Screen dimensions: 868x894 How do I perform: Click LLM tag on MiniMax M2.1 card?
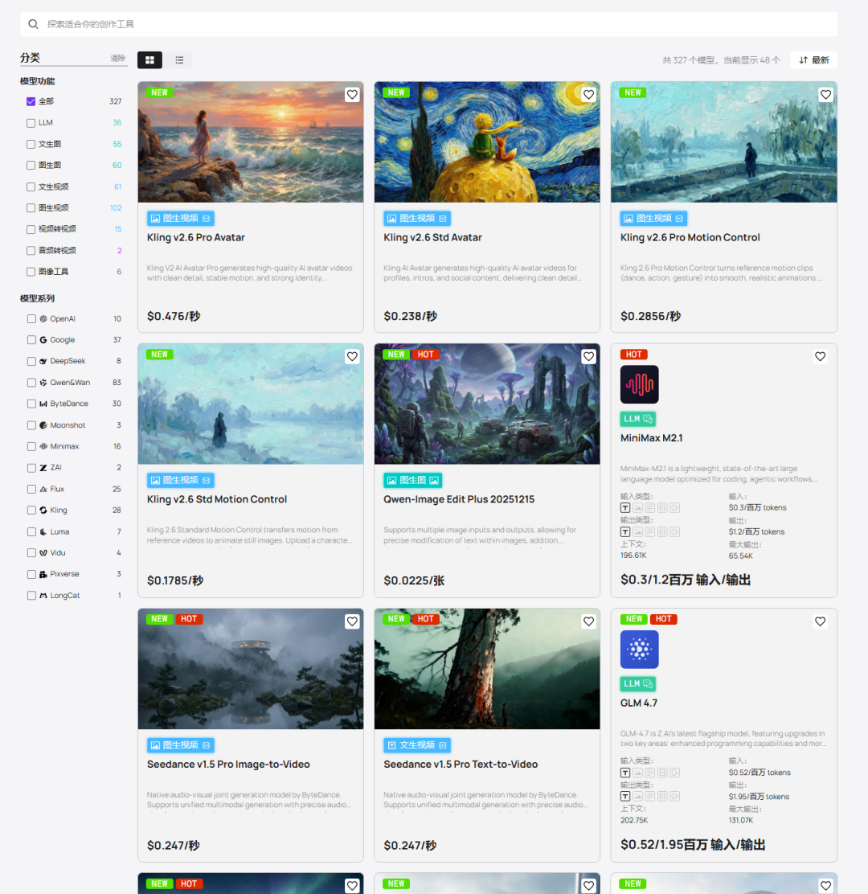[638, 419]
